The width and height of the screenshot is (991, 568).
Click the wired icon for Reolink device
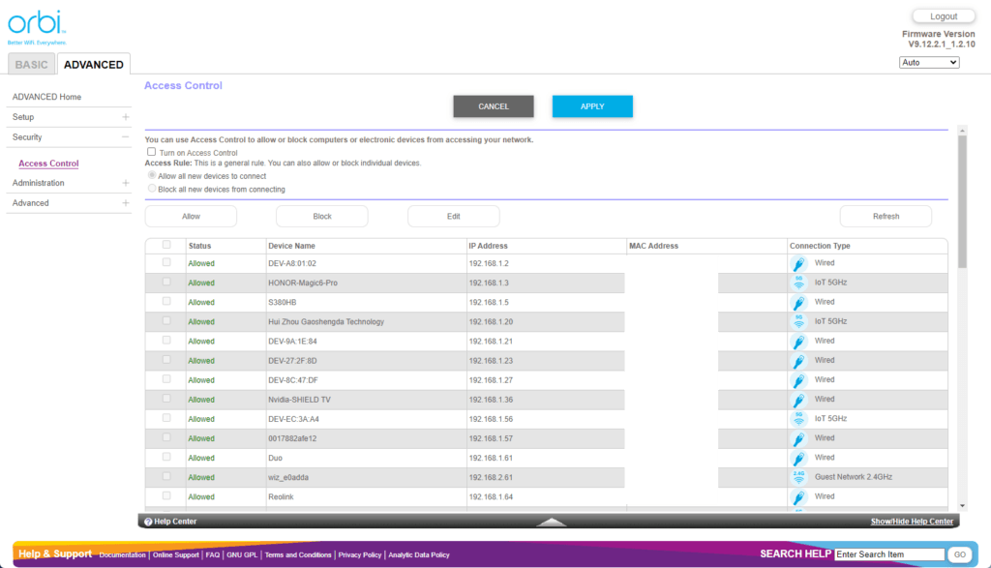(798, 496)
